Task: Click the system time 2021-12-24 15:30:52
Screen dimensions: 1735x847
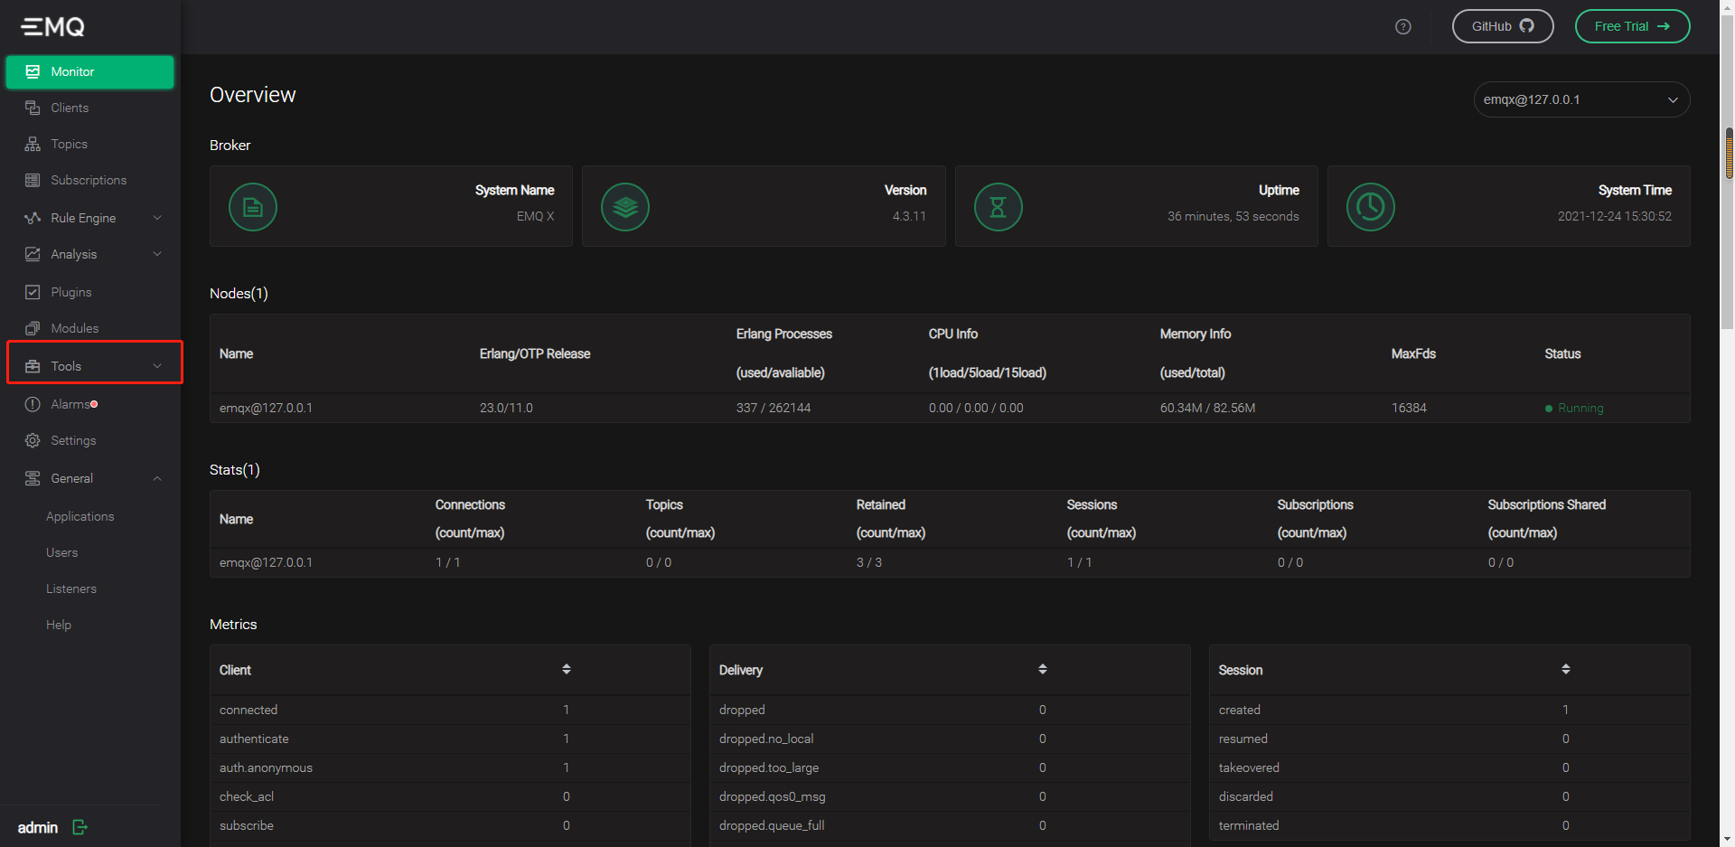Action: coord(1615,216)
